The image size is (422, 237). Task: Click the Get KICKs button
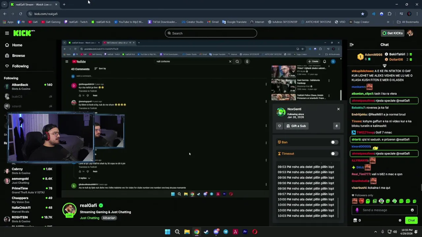pos(392,33)
